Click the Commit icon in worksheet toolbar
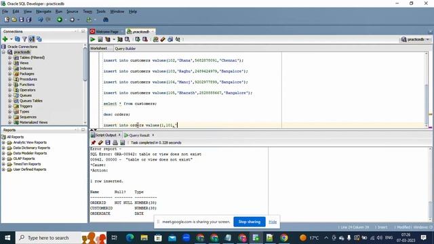This screenshot has width=434, height=244. click(x=138, y=39)
